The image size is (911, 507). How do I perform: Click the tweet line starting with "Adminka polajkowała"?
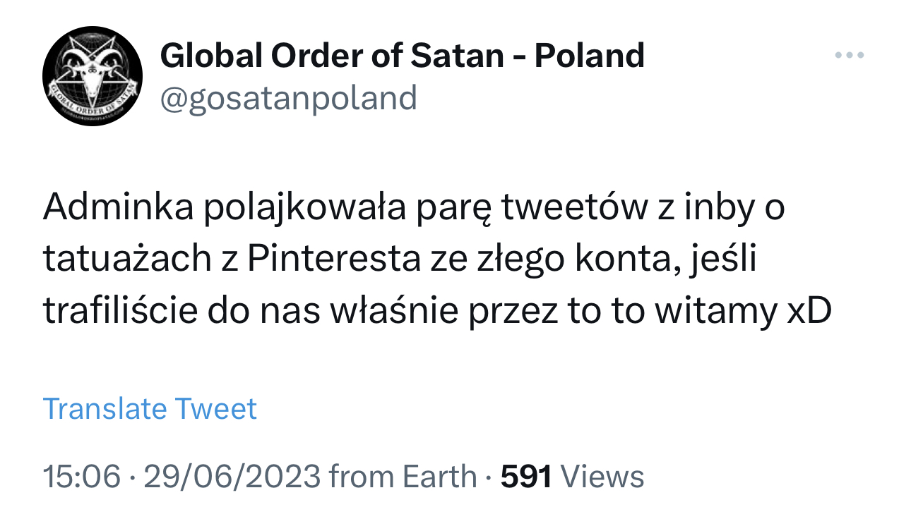[413, 211]
